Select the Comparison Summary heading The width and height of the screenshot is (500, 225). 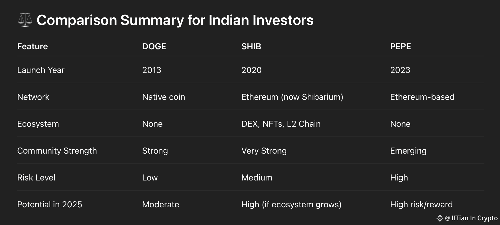click(x=175, y=20)
